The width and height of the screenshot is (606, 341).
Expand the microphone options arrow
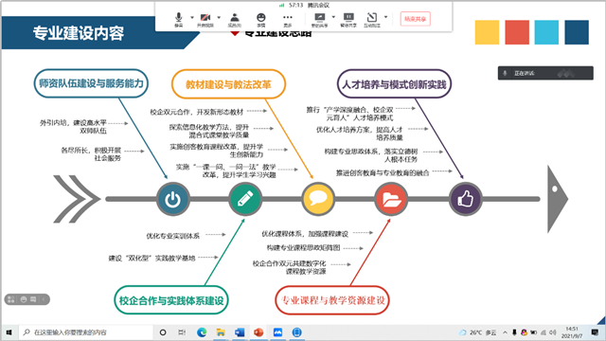(x=192, y=17)
